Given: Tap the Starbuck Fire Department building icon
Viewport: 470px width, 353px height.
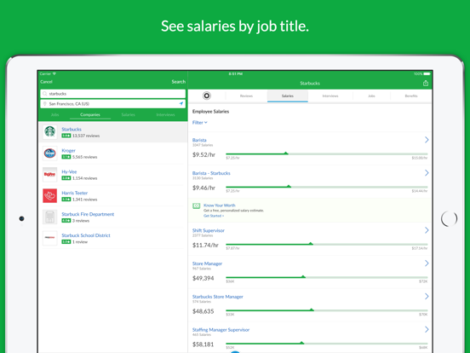Looking at the screenshot, I should click(49, 217).
